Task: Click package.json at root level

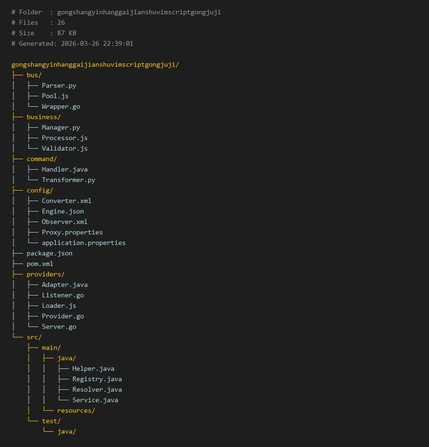Action: pyautogui.click(x=49, y=253)
